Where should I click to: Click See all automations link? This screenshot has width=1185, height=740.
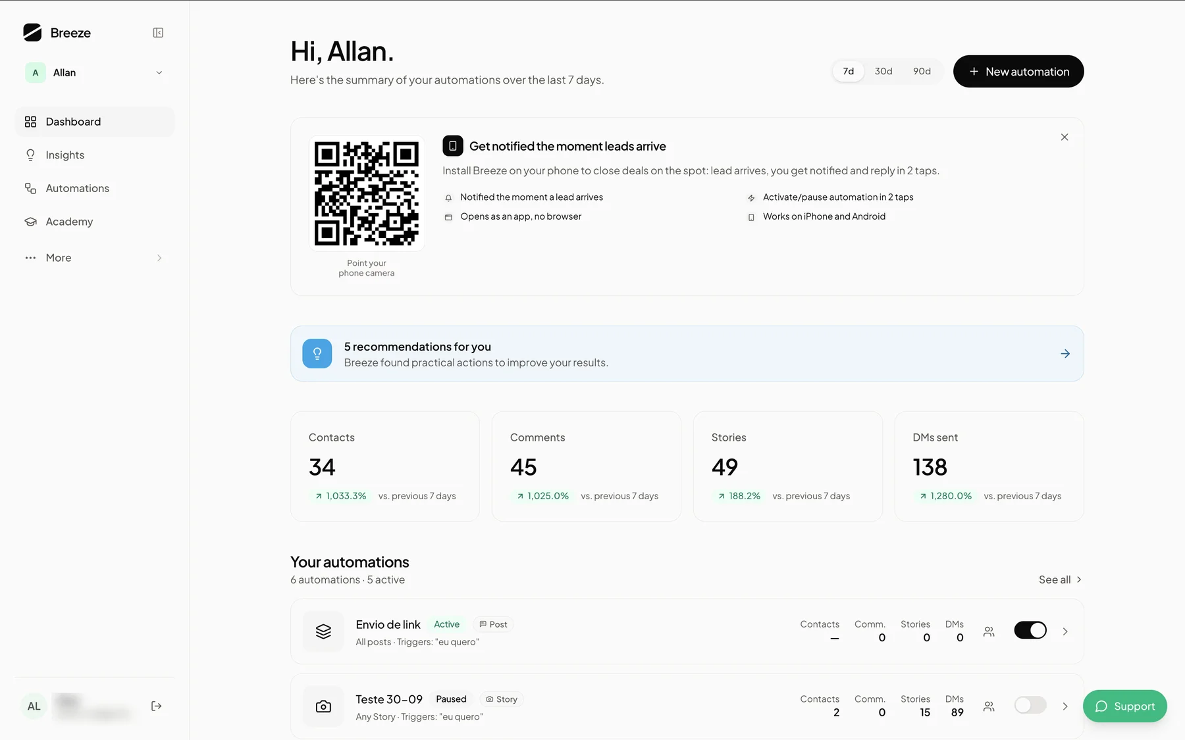coord(1060,580)
